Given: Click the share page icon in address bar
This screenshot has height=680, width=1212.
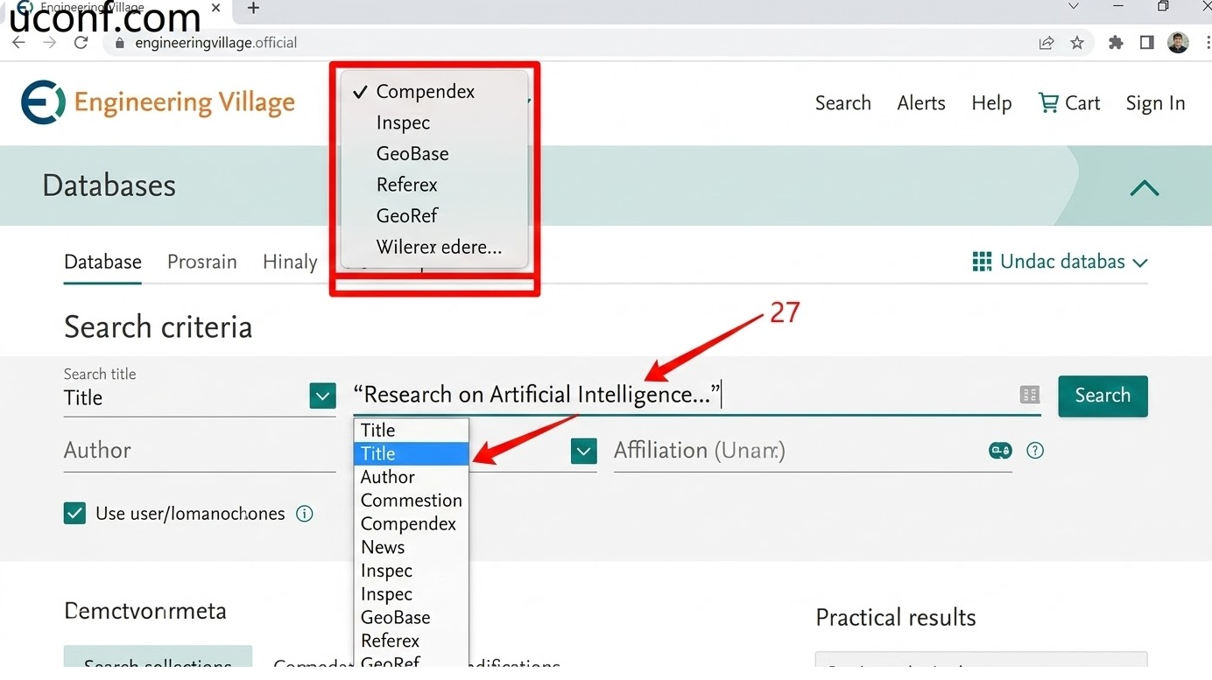Looking at the screenshot, I should point(1046,42).
